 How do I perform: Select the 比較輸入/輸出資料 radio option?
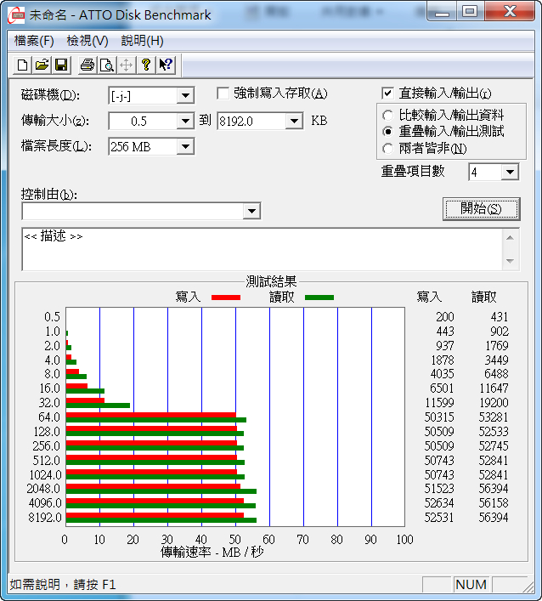[x=387, y=115]
